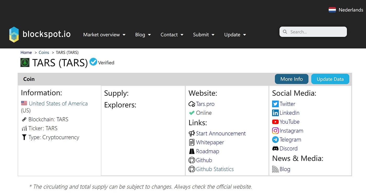This screenshot has height=194, width=366.
Task: Click the cloud icon next to Tars.pro
Action: pos(192,104)
